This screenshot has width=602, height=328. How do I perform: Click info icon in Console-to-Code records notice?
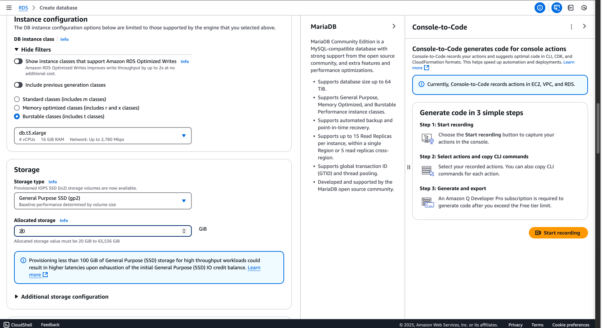(x=422, y=84)
